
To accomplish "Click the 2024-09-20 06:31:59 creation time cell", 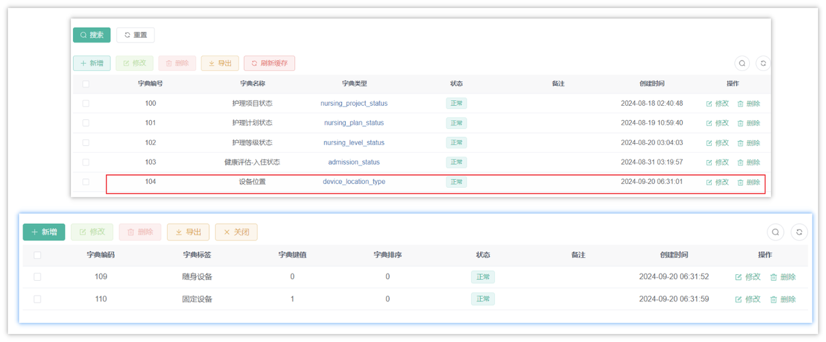I will coord(674,299).
